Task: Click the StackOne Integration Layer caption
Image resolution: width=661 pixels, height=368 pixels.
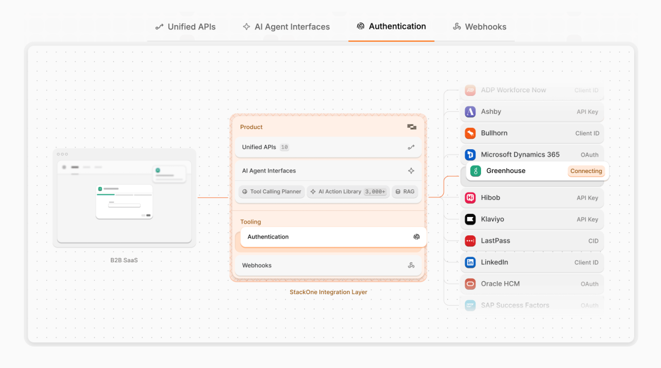Action: pyautogui.click(x=329, y=292)
